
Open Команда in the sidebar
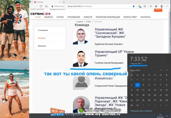pos(42,38)
